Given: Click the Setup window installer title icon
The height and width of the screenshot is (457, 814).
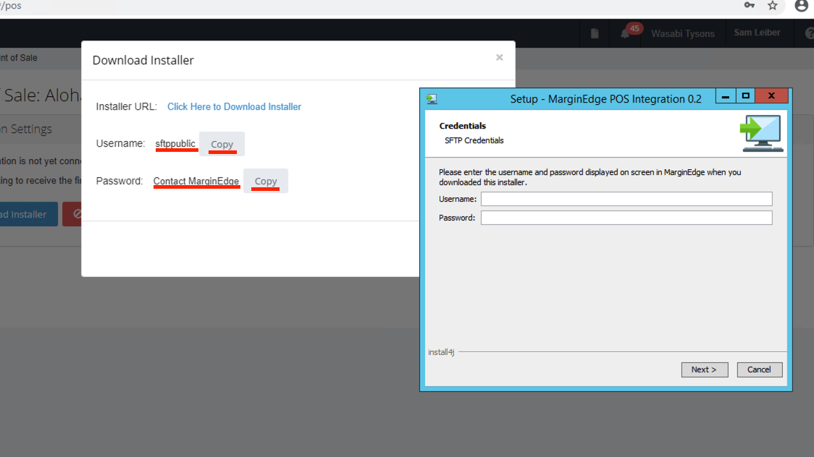Looking at the screenshot, I should click(432, 99).
